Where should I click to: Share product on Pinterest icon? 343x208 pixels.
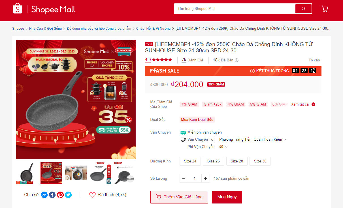tap(60, 195)
